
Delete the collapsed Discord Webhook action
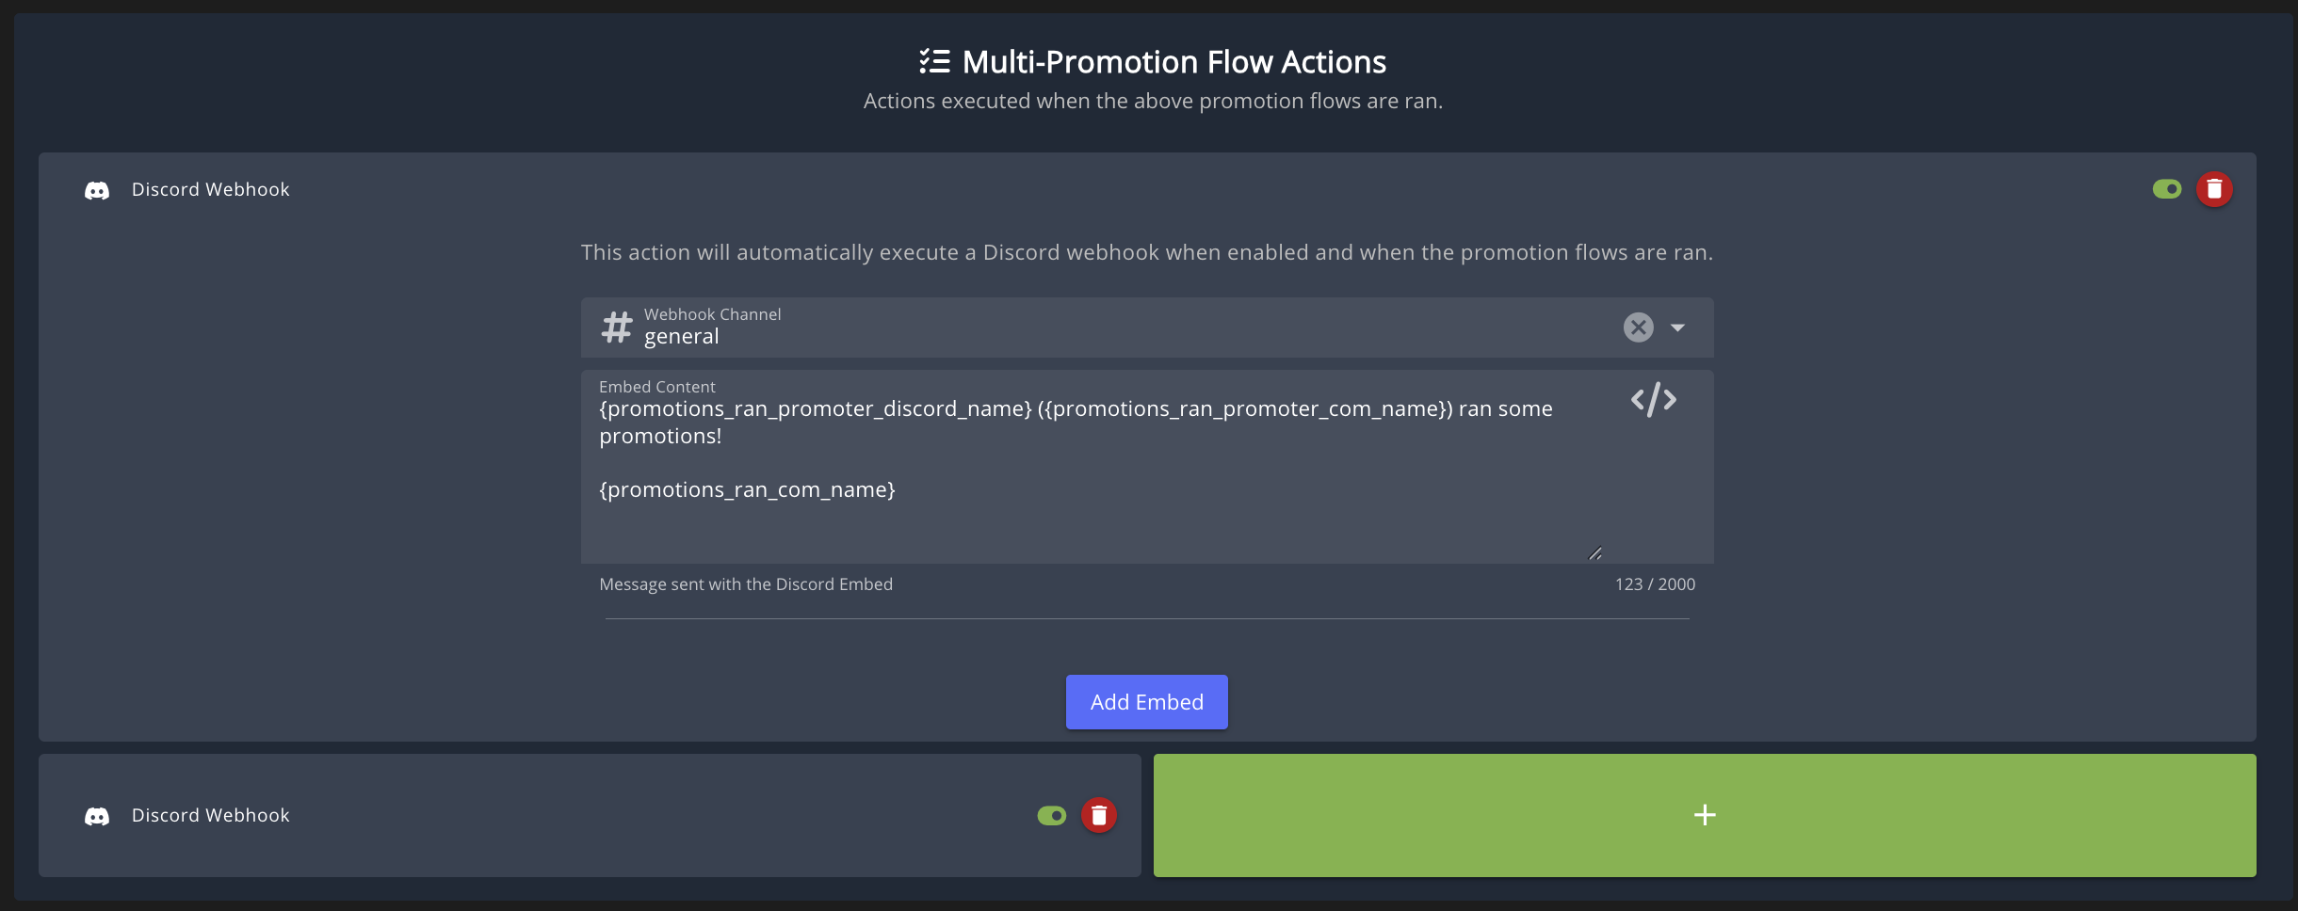[x=1098, y=815]
